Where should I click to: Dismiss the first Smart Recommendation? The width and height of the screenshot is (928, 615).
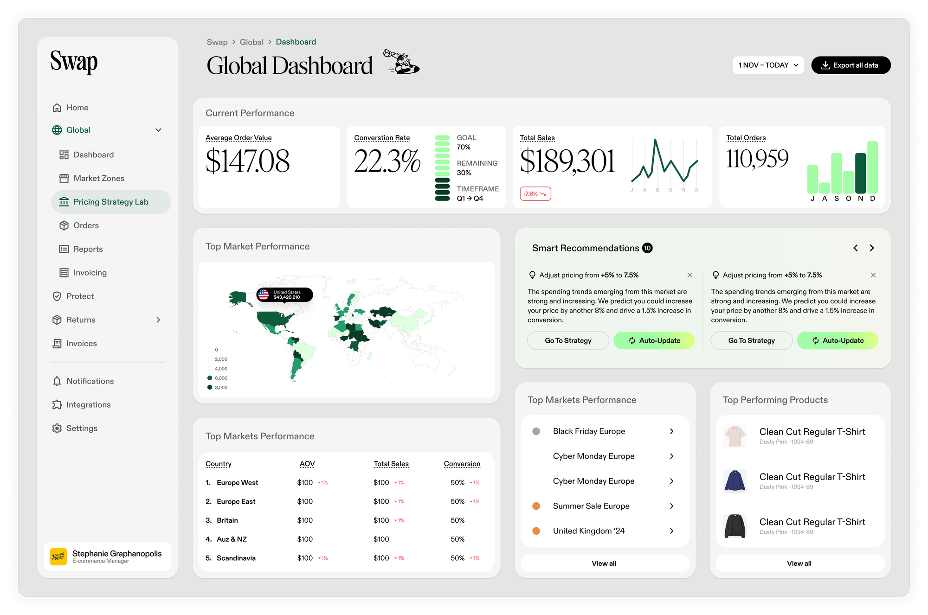(x=690, y=275)
